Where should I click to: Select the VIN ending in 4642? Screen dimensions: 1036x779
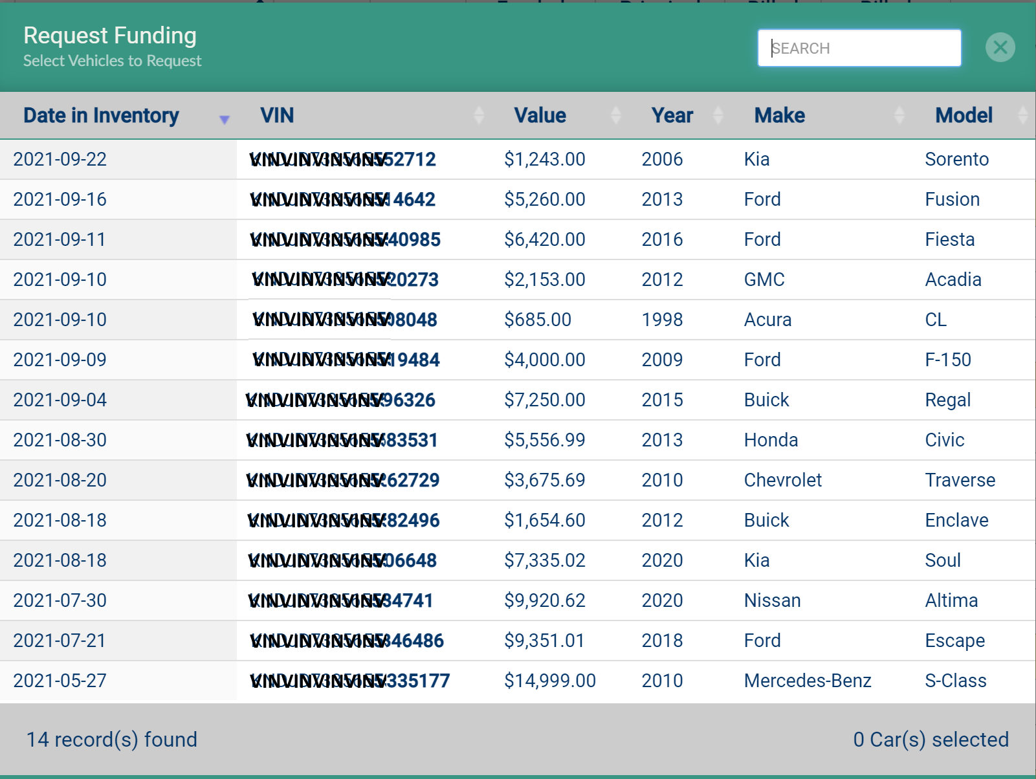tap(343, 199)
